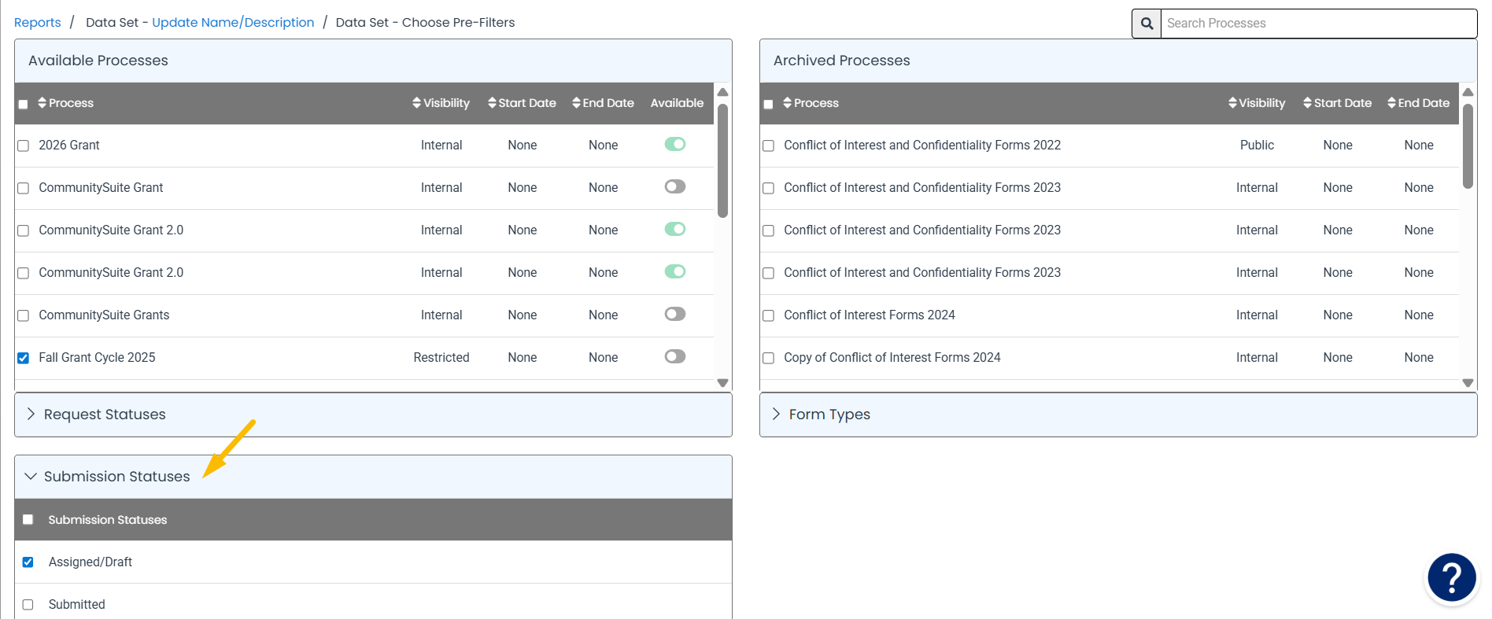This screenshot has width=1492, height=619.
Task: Click the Conflict of Interest Forms 2024 name
Action: coord(869,315)
